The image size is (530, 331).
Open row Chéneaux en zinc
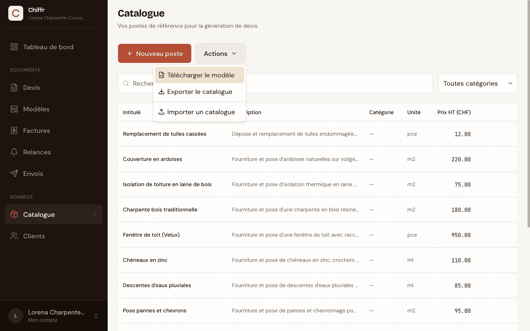[x=318, y=260]
